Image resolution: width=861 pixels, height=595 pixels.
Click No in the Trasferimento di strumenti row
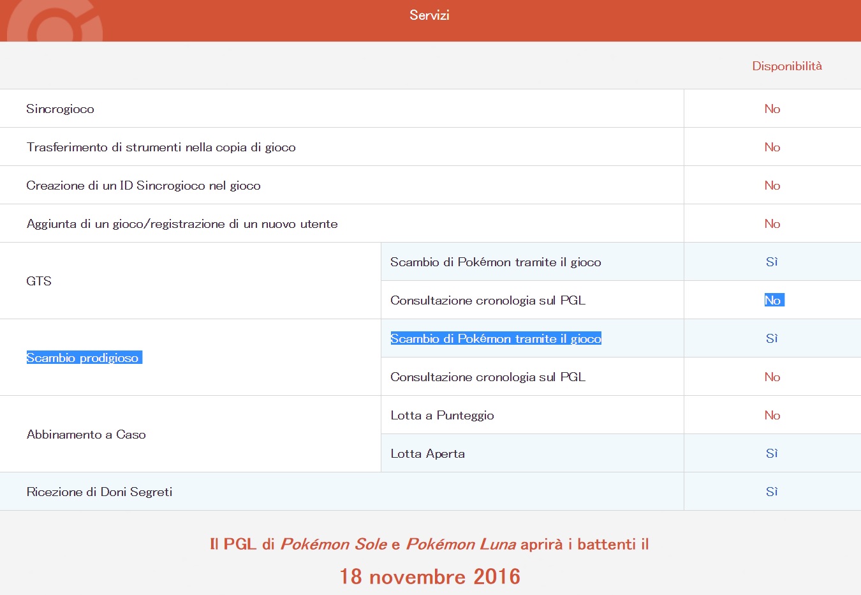(772, 147)
